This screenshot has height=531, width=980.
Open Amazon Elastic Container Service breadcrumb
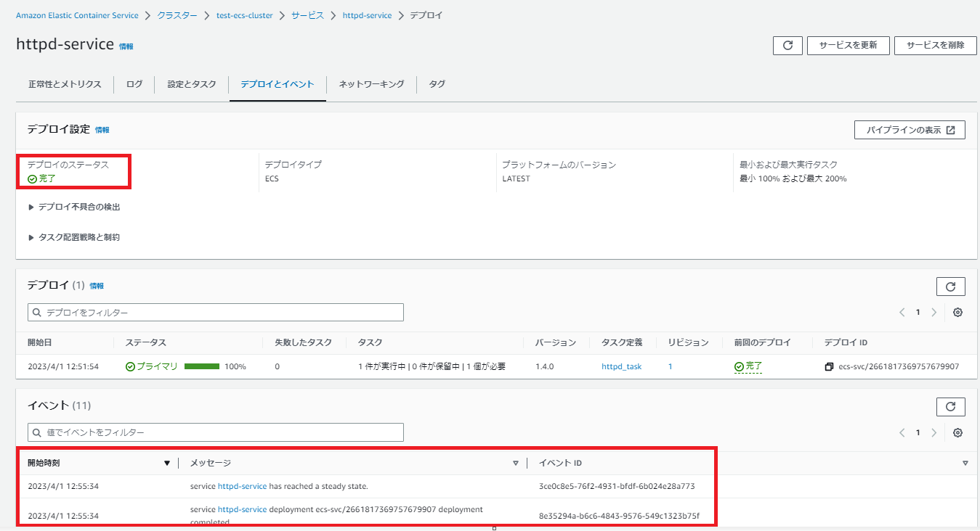77,15
